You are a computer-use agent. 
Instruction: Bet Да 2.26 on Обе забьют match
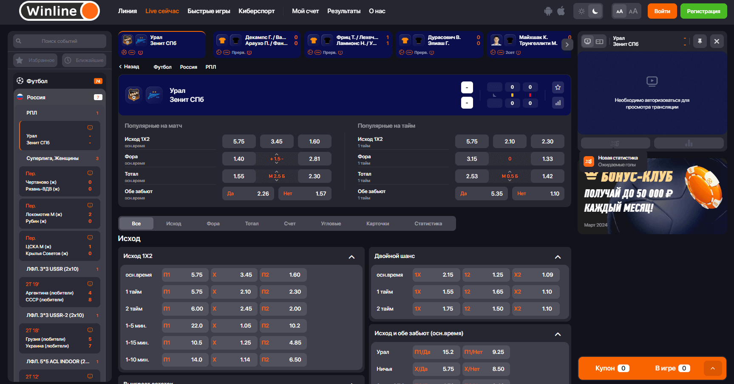[x=248, y=193]
